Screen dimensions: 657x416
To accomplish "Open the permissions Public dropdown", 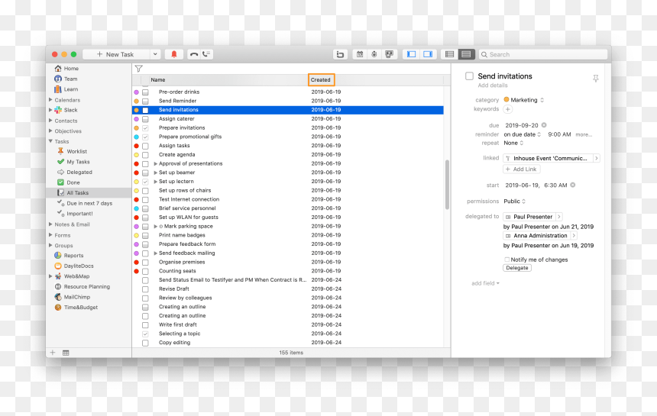I will tap(515, 202).
